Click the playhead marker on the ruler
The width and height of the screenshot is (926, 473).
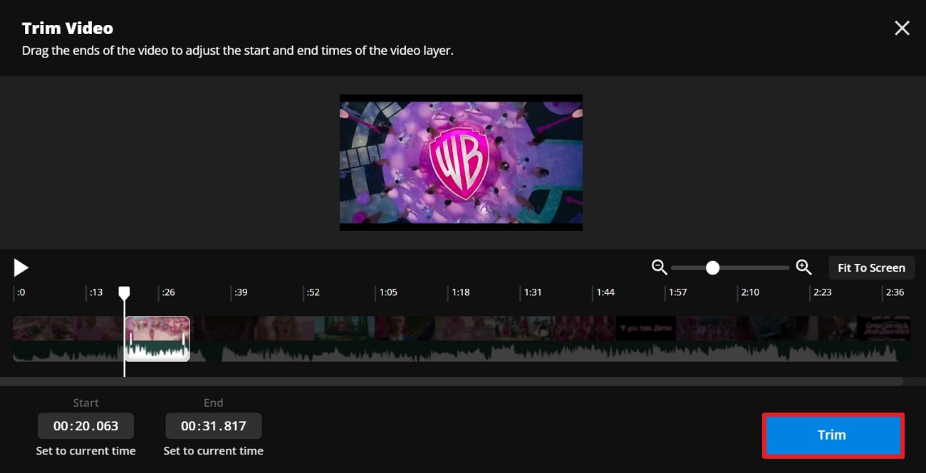pyautogui.click(x=124, y=292)
